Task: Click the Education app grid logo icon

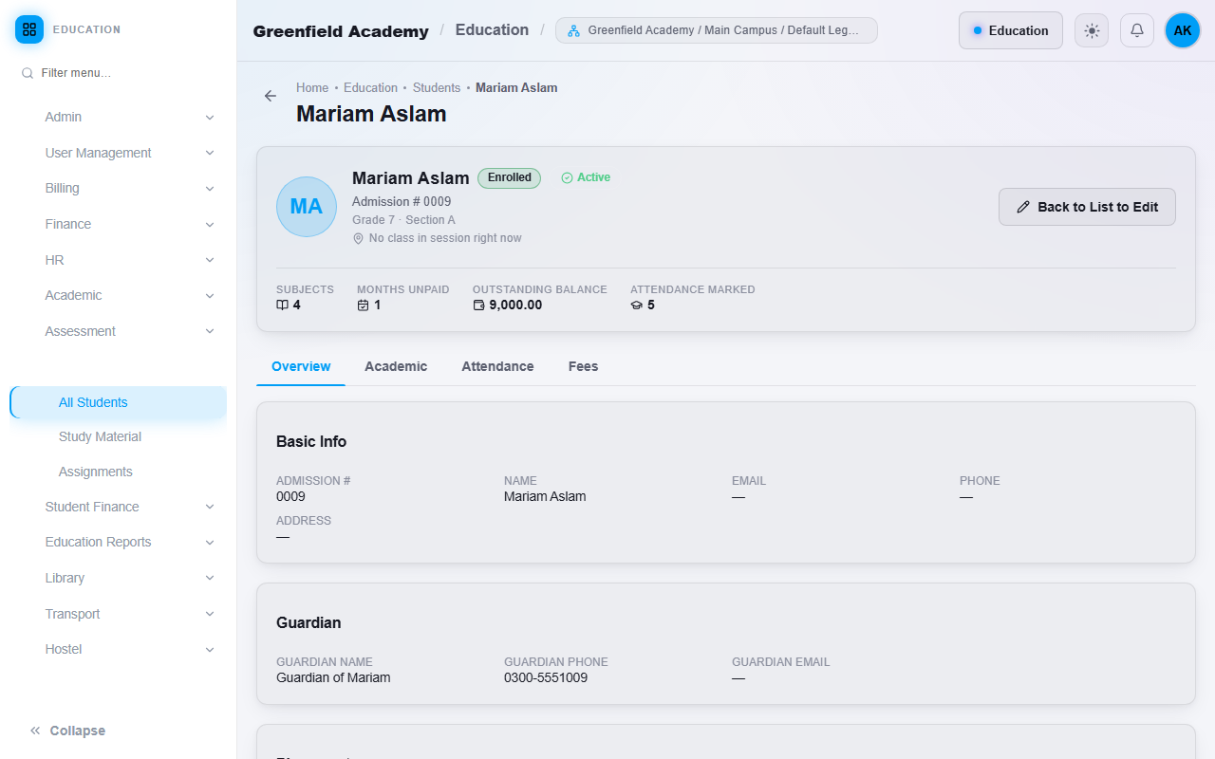Action: coord(29,29)
